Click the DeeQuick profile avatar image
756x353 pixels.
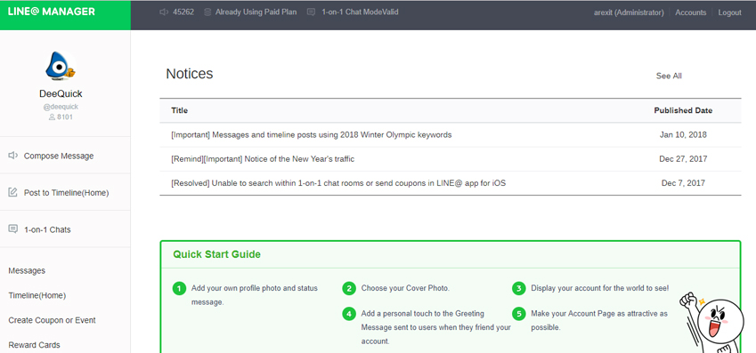pyautogui.click(x=61, y=66)
